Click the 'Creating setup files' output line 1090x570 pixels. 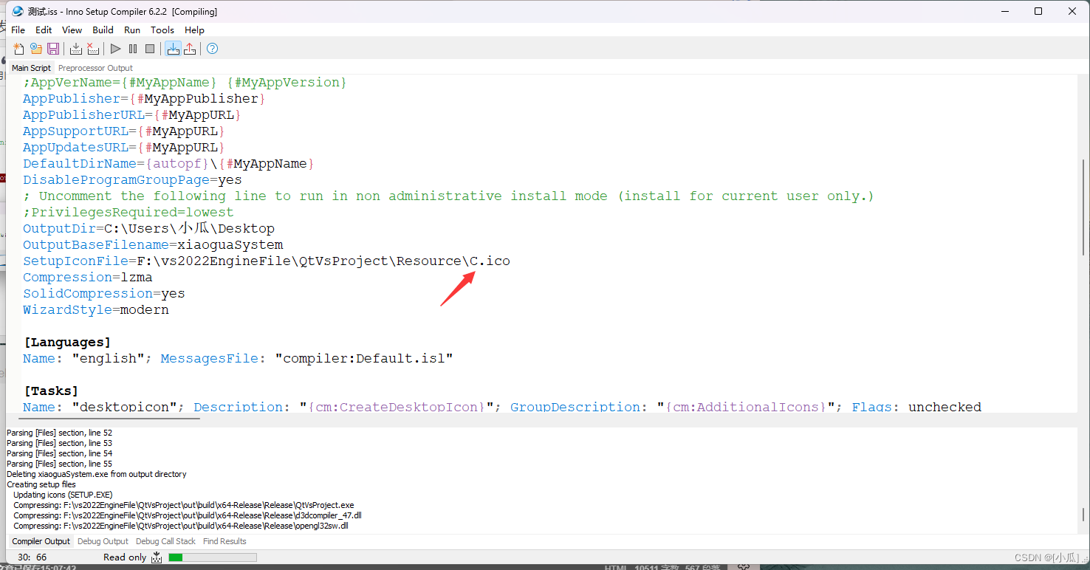click(x=41, y=484)
